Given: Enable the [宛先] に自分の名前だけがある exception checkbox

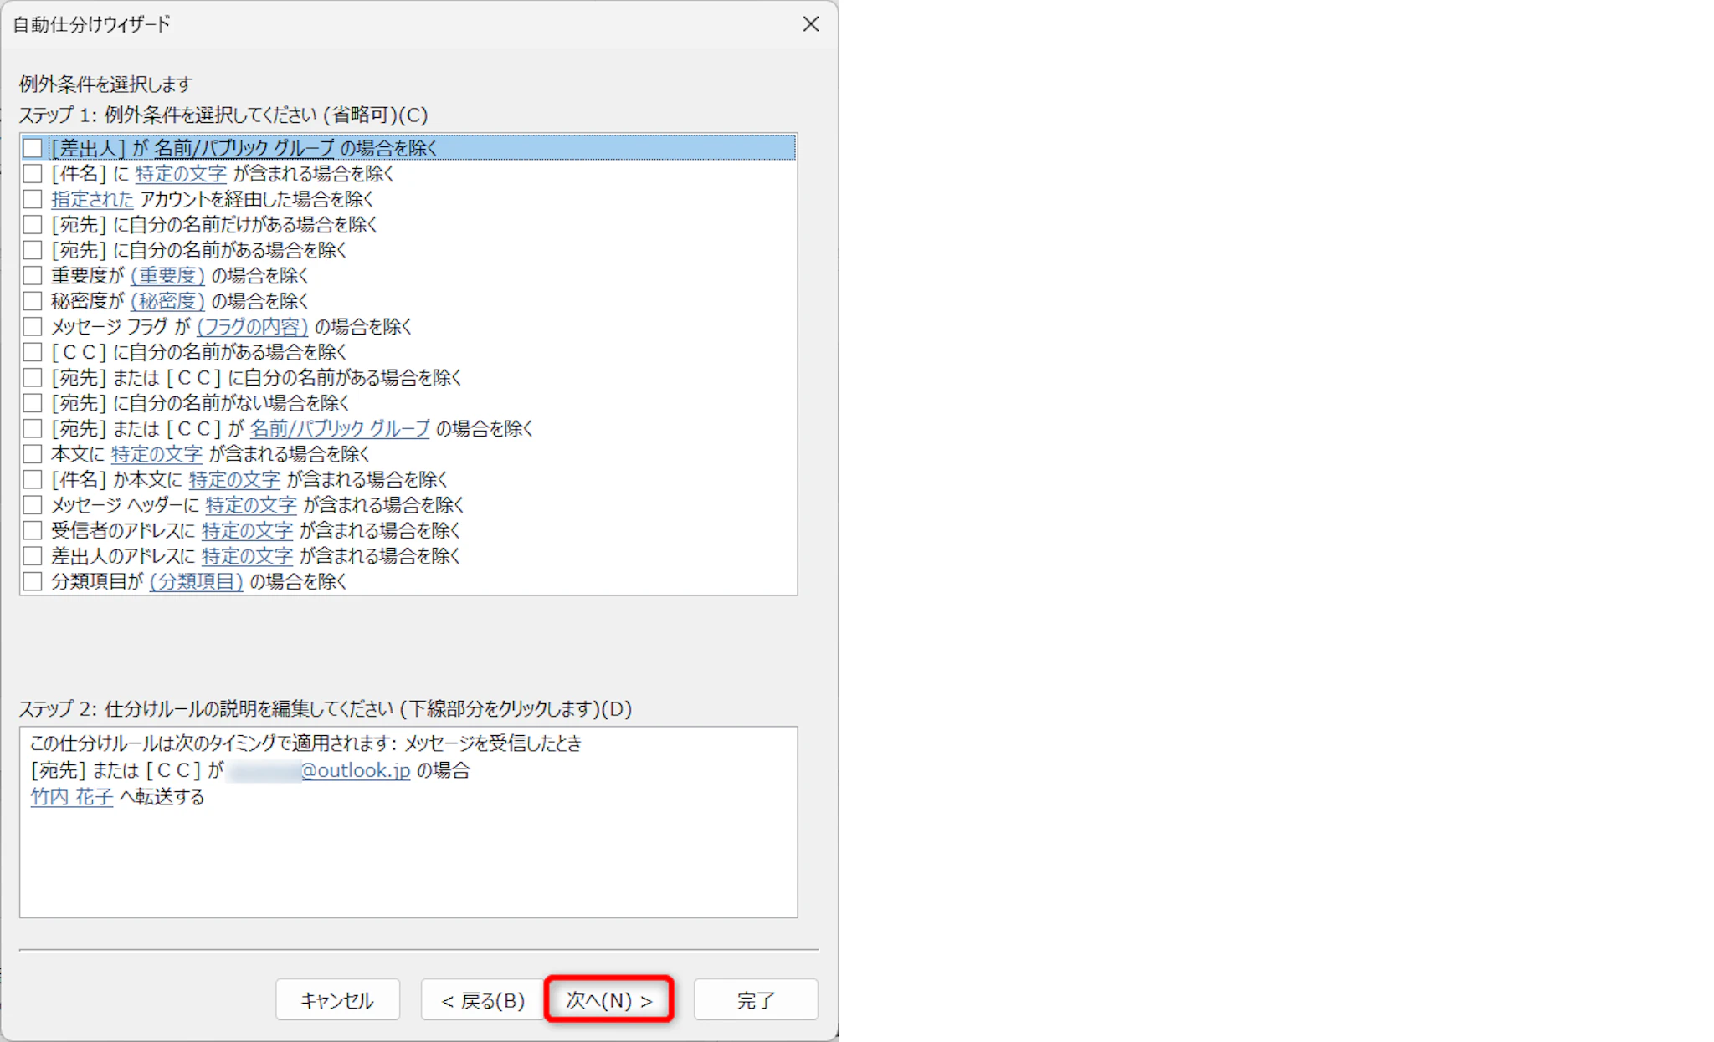Looking at the screenshot, I should tap(33, 225).
